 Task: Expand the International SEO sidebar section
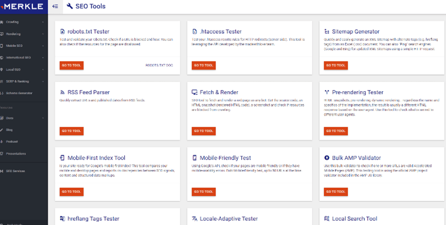click(x=22, y=58)
